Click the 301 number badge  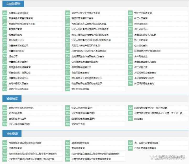coord(5,108)
